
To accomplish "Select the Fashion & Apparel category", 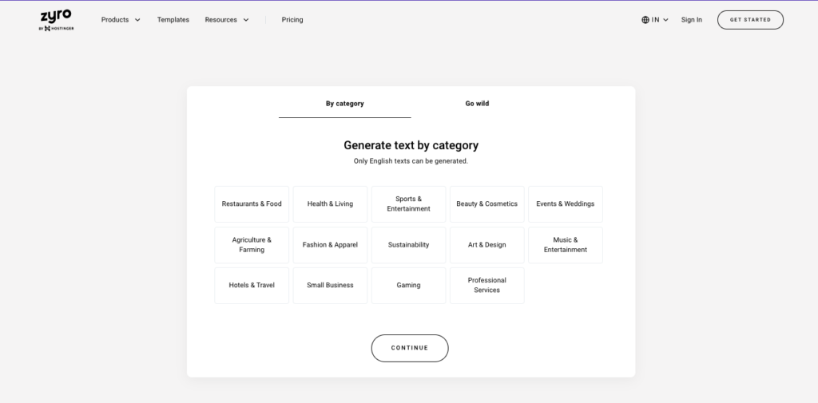I will (x=330, y=245).
